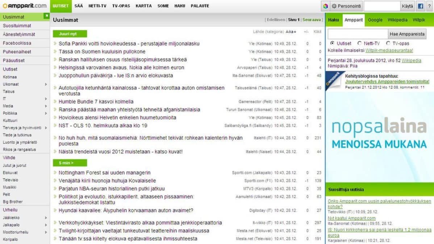Image resolution: width=434 pixels, height=244 pixels.
Task: Switch to the Witpik search tab
Action: tap(419, 20)
